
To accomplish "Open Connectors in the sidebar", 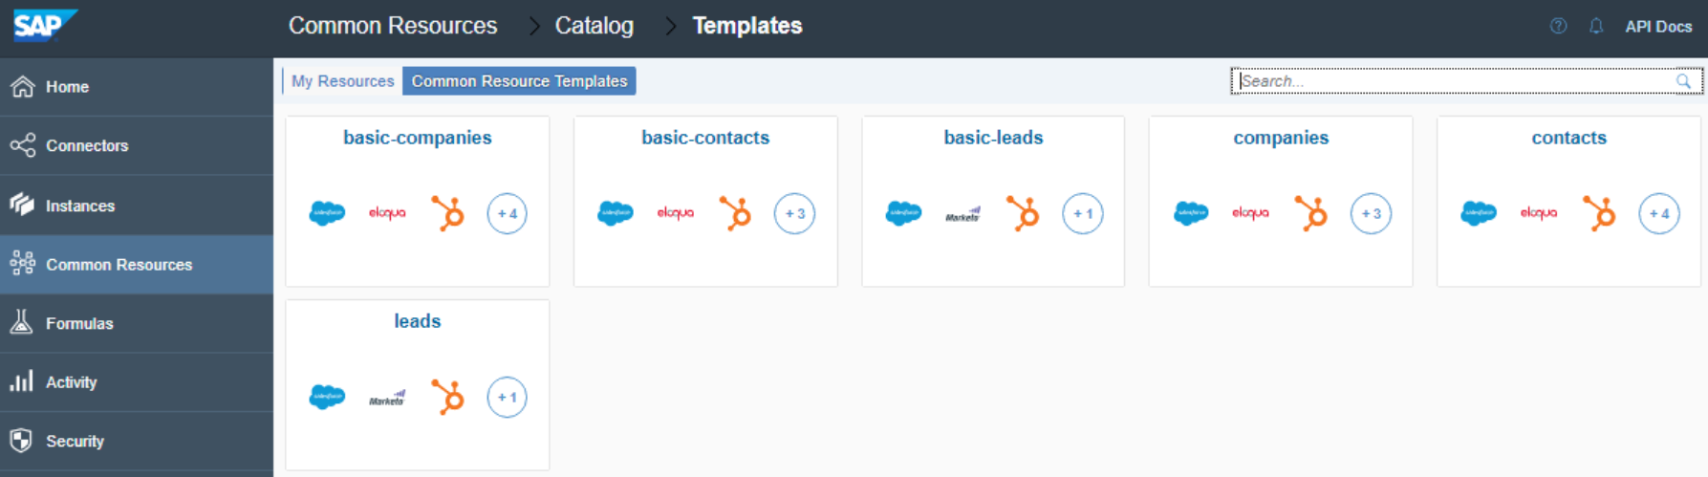I will click(x=86, y=145).
